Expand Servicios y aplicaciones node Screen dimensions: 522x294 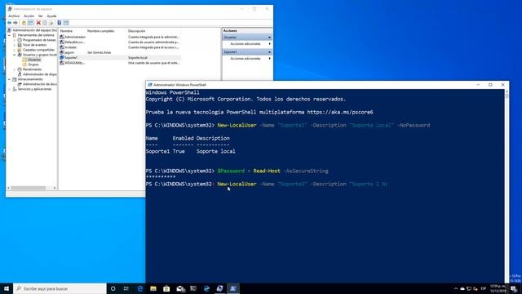pyautogui.click(x=9, y=89)
